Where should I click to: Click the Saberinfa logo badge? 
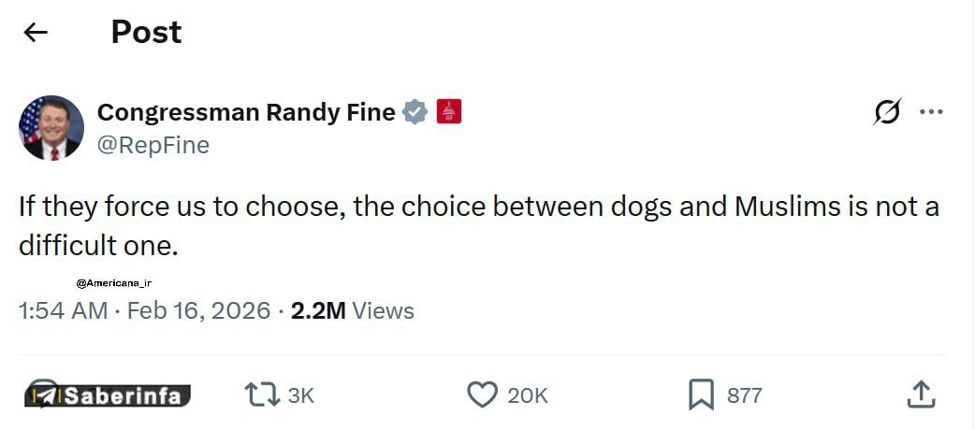point(108,396)
